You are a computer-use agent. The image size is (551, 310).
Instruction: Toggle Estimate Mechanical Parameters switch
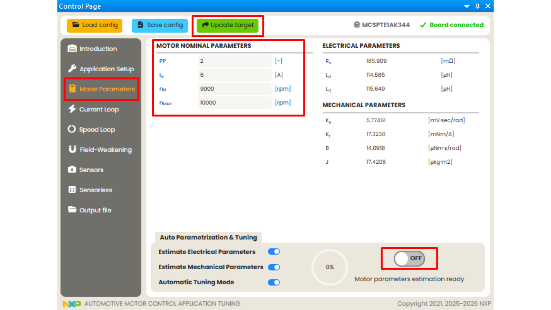pos(274,267)
